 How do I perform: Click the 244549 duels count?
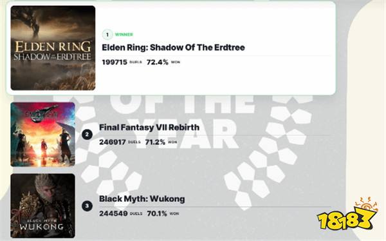(113, 213)
